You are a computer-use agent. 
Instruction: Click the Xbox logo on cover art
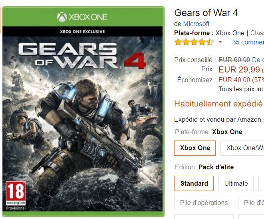62,17
